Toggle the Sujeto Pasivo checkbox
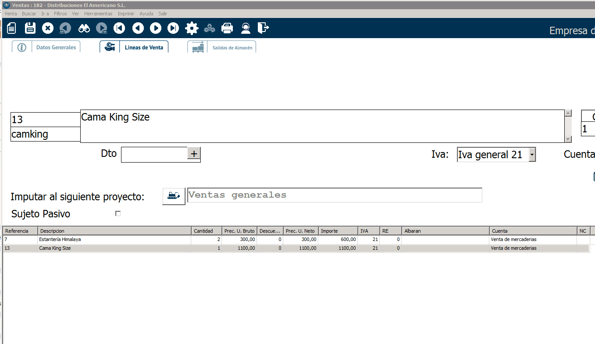 point(118,214)
